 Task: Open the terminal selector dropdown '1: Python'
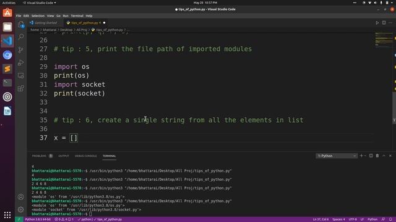pyautogui.click(x=337, y=156)
